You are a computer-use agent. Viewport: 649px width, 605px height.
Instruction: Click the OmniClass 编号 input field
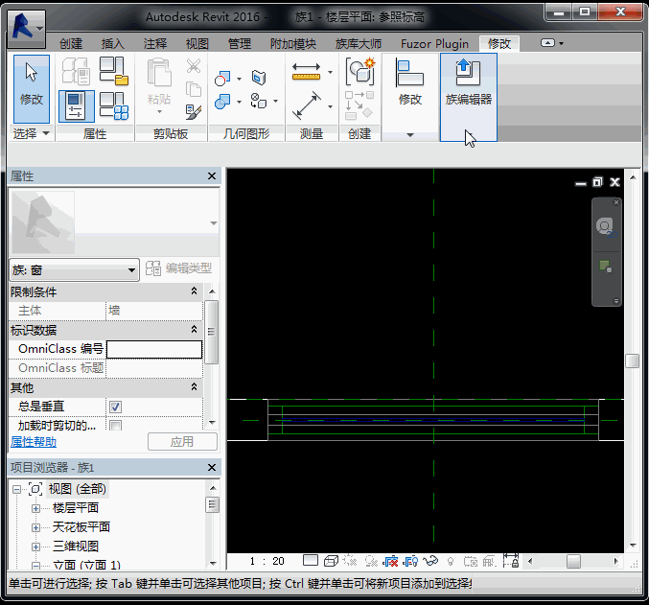pyautogui.click(x=153, y=349)
